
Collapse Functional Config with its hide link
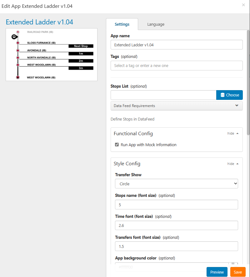pos(231,134)
